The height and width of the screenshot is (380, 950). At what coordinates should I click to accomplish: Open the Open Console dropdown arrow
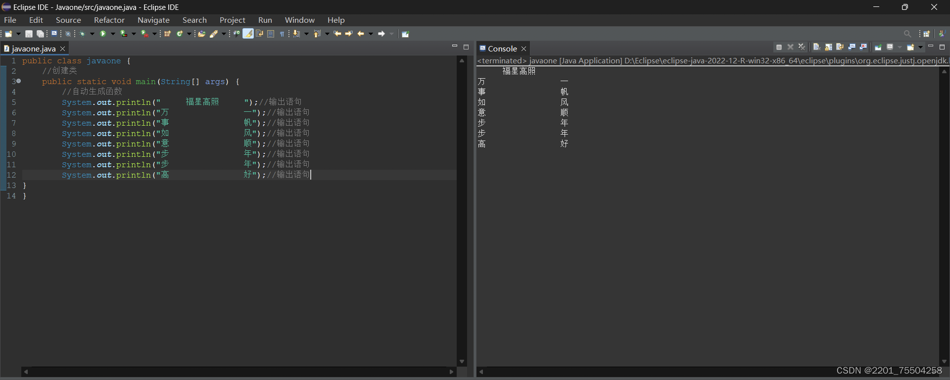pos(920,47)
